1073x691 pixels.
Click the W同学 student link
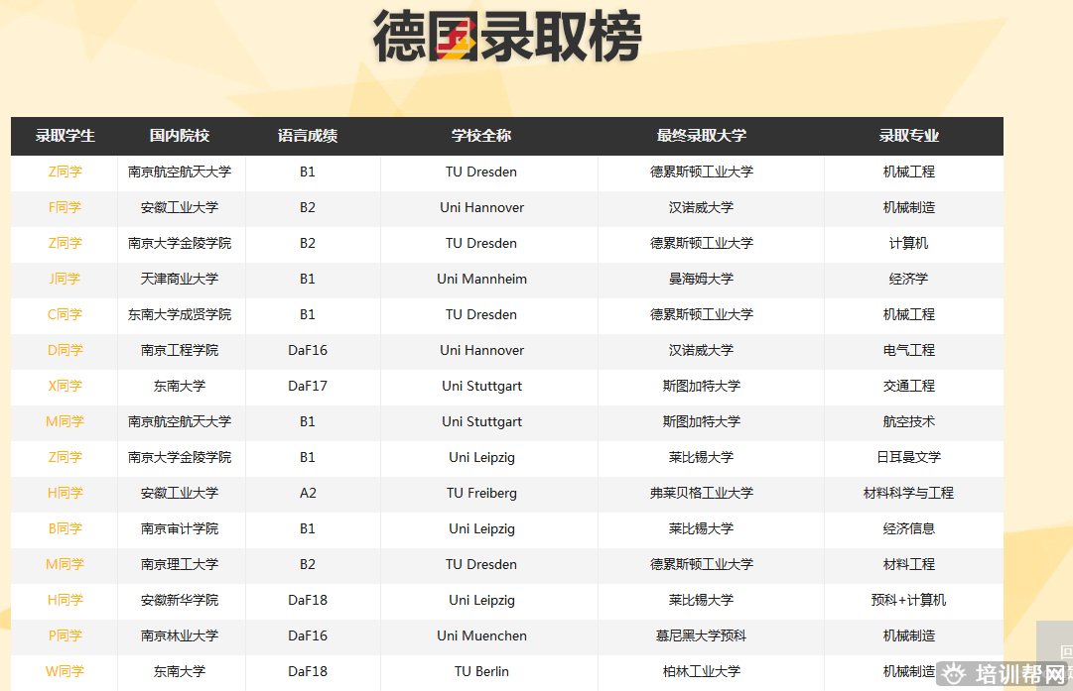66,671
